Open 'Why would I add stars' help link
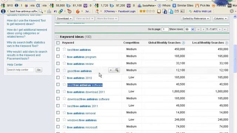The height and width of the screenshot is (133, 237). [x=27, y=55]
